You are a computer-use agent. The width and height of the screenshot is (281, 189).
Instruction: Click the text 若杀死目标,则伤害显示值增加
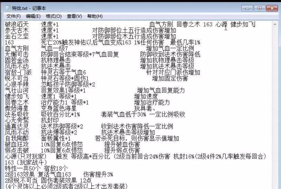tap(137, 138)
